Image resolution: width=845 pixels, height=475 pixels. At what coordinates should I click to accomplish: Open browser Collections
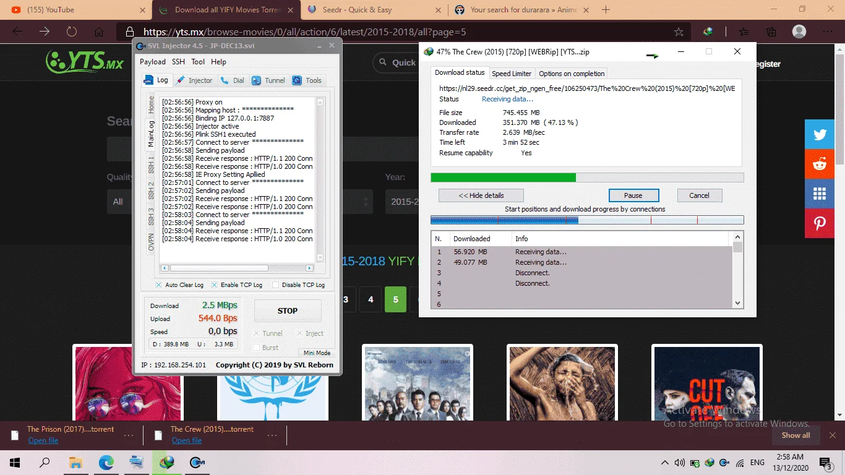point(771,32)
